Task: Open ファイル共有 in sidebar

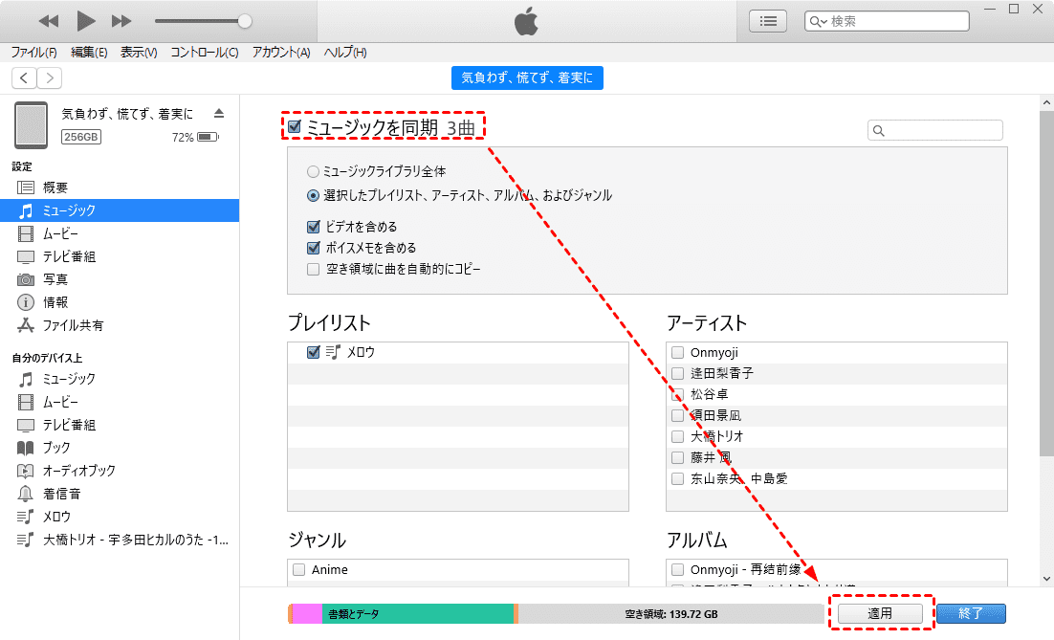Action: click(73, 325)
